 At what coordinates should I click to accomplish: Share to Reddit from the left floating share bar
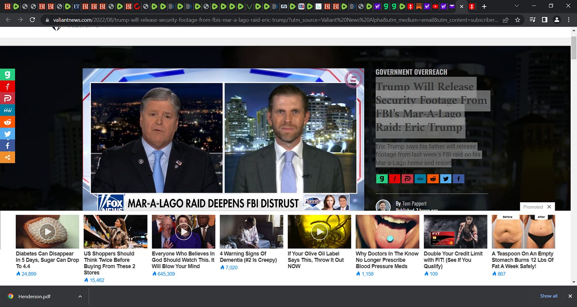point(8,122)
